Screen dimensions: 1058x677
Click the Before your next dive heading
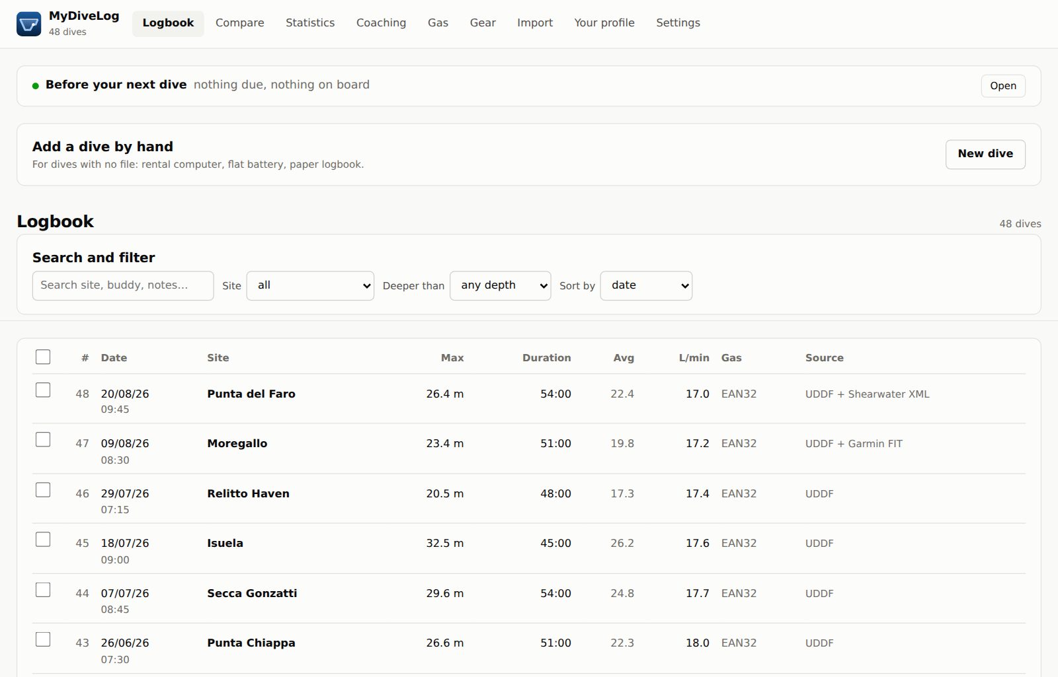(116, 85)
